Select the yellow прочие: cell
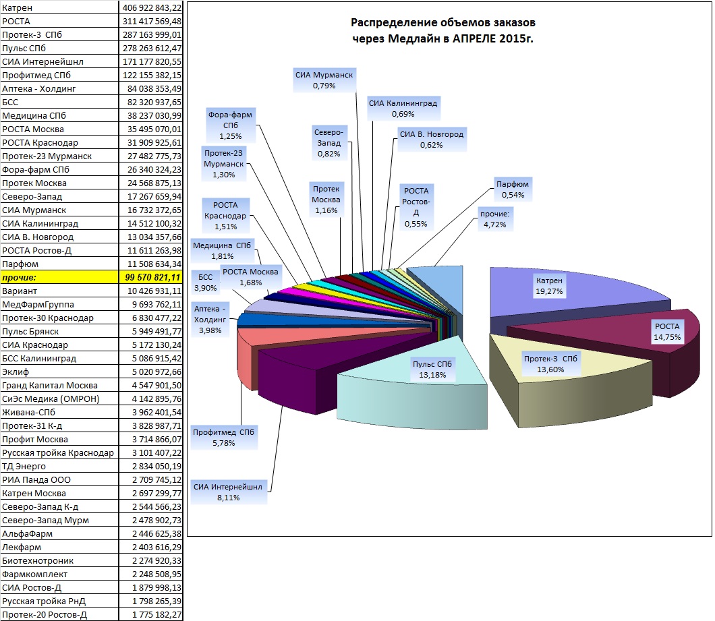The height and width of the screenshot is (621, 715). pos(59,277)
